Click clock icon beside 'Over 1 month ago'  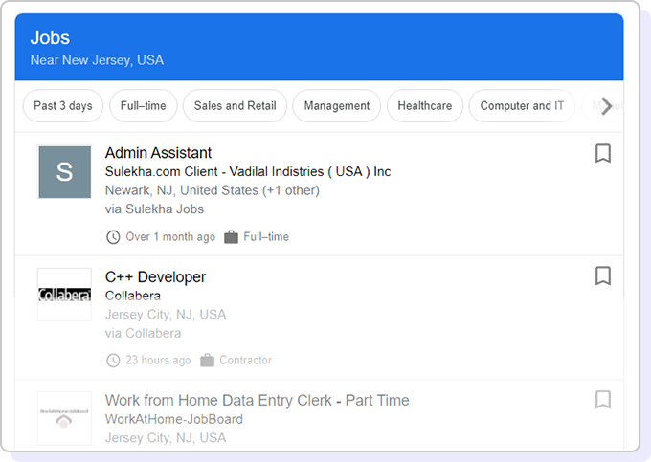(x=113, y=237)
